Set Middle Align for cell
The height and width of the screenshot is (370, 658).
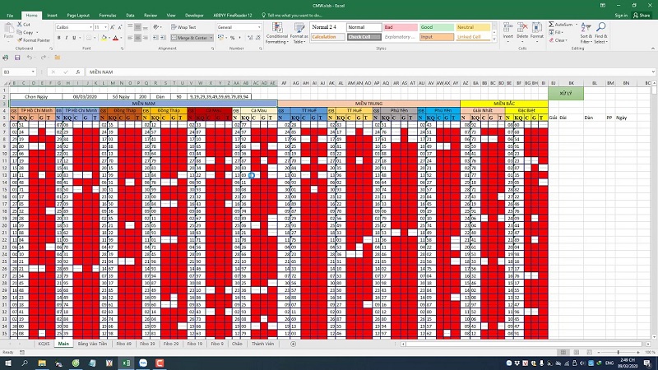point(137,27)
